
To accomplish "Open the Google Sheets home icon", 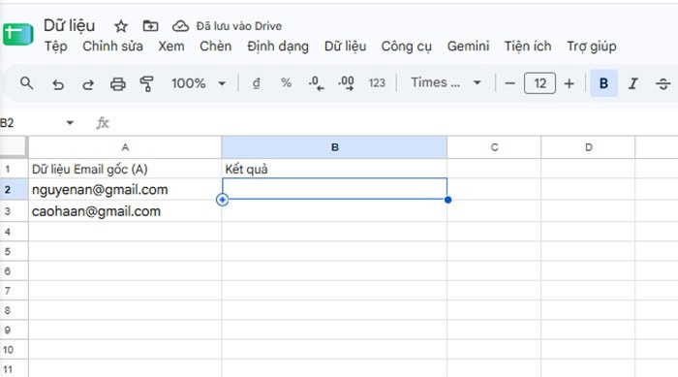I will coord(18,34).
